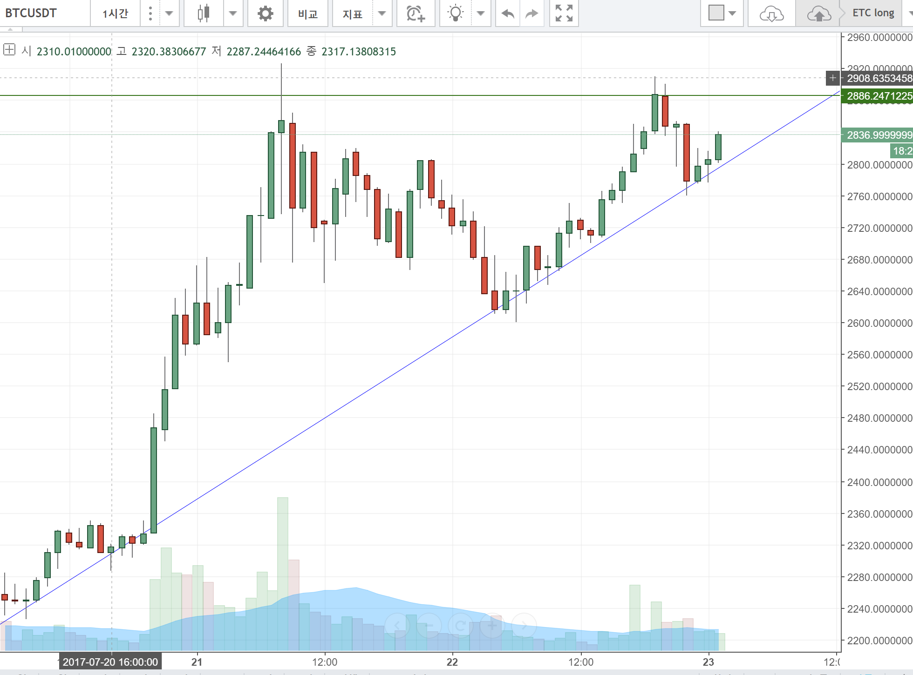Screen dimensions: 913x675
Task: Open the layout square color swatch
Action: 716,13
